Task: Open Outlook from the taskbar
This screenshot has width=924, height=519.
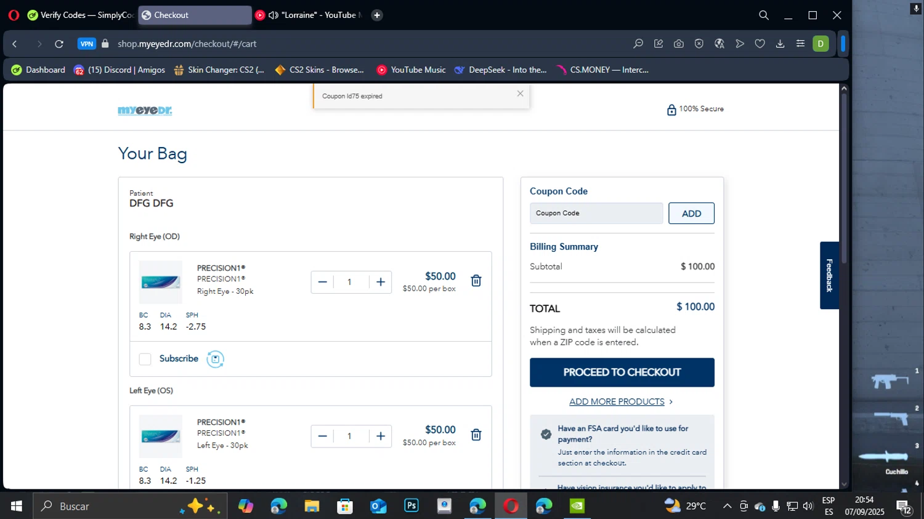Action: [x=378, y=506]
